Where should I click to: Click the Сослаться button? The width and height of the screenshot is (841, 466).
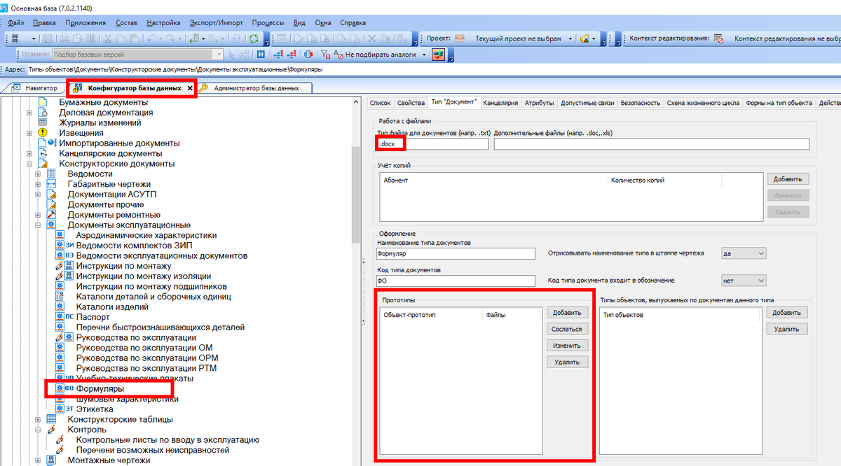click(x=567, y=329)
